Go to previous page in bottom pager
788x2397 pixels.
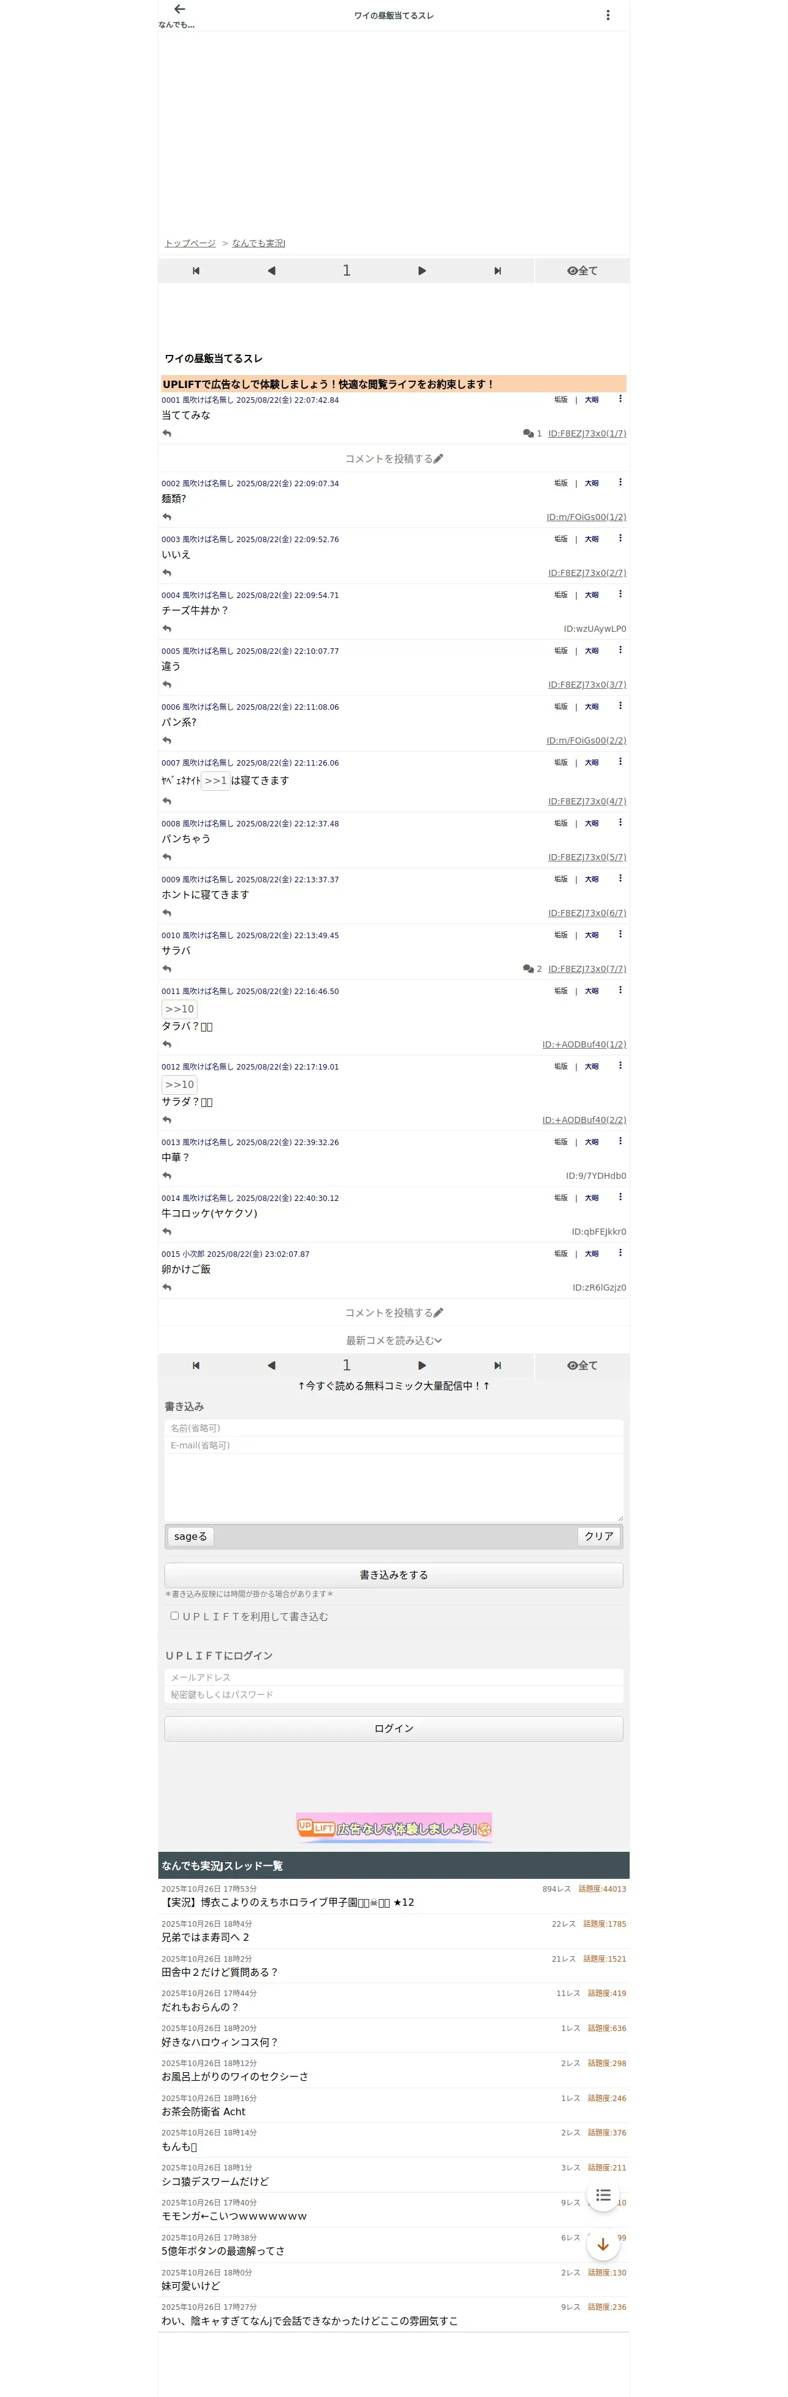271,1365
